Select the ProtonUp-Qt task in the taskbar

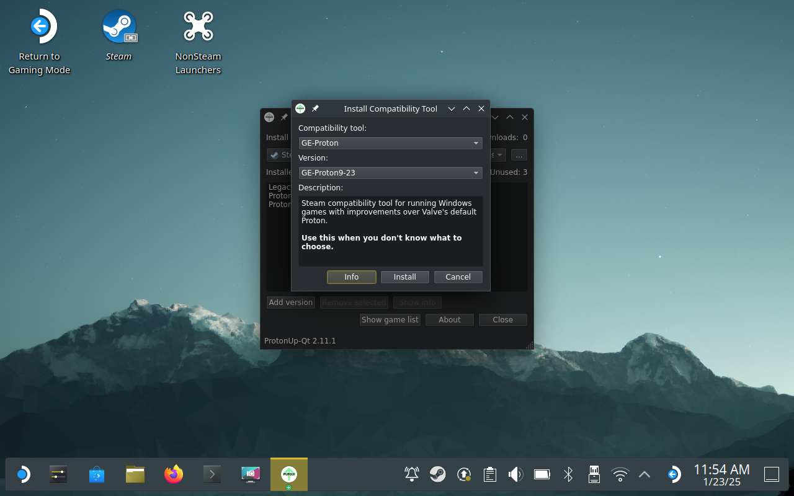coord(288,475)
